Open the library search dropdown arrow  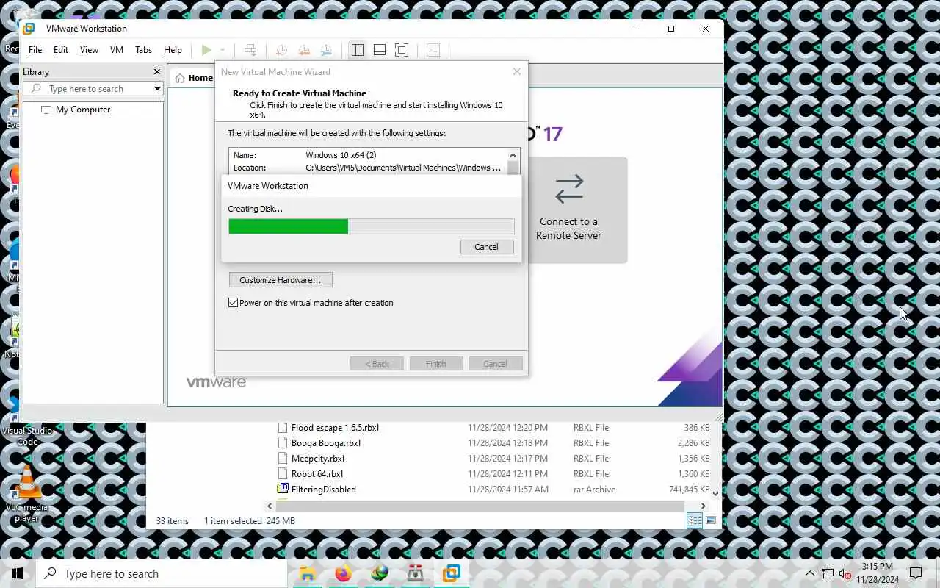(x=157, y=89)
